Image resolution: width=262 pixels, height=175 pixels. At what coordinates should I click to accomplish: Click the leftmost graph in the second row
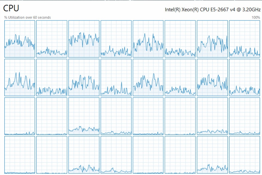(19, 77)
